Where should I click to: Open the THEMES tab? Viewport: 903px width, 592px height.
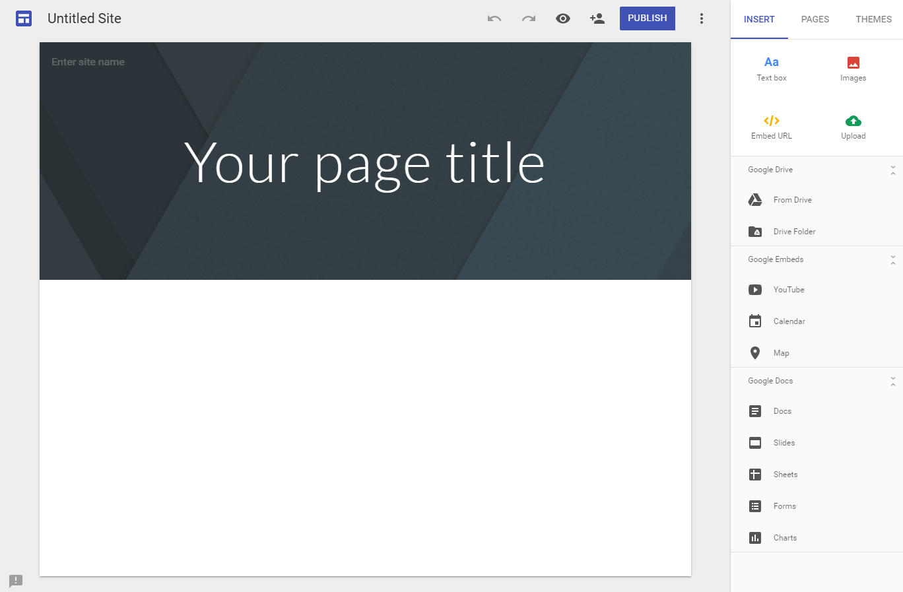(x=873, y=19)
